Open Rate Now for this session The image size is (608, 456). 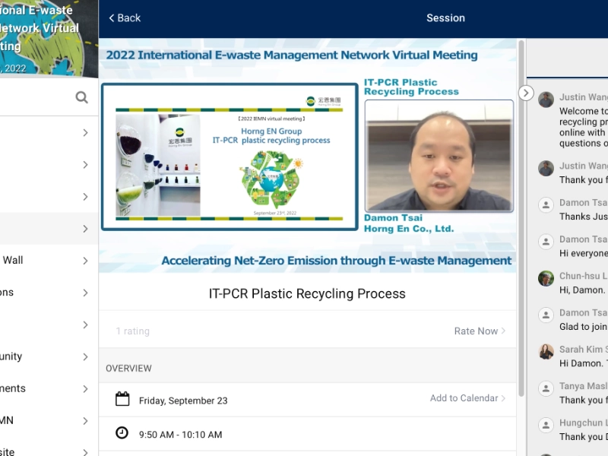click(x=479, y=331)
